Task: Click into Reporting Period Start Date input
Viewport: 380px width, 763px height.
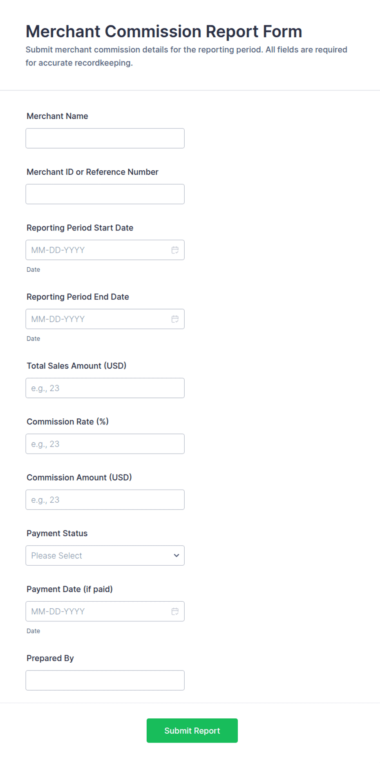Action: point(105,250)
